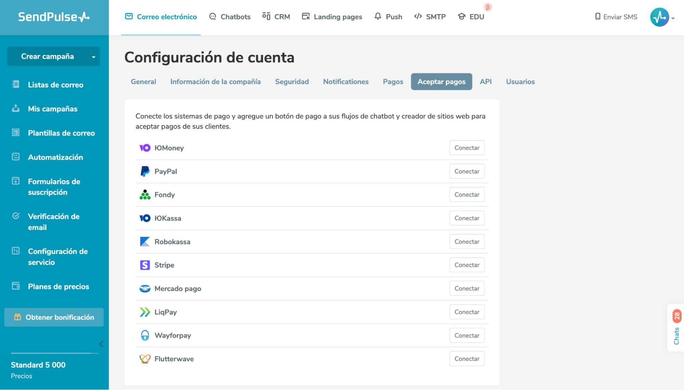Screen dimensions: 684x390
Task: Click the ЮMoney logo icon
Action: (145, 148)
